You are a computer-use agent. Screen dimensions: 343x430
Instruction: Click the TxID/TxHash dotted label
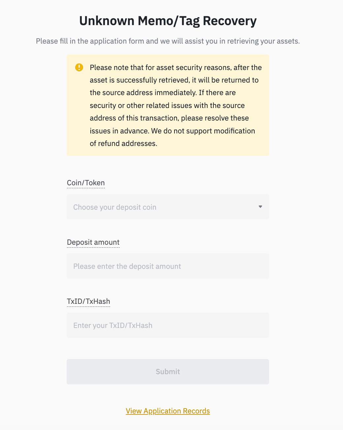pyautogui.click(x=88, y=302)
